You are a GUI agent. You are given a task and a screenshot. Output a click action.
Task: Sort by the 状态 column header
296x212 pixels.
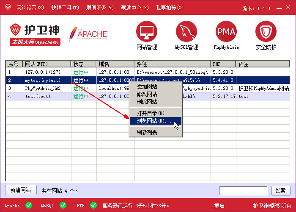click(x=84, y=64)
